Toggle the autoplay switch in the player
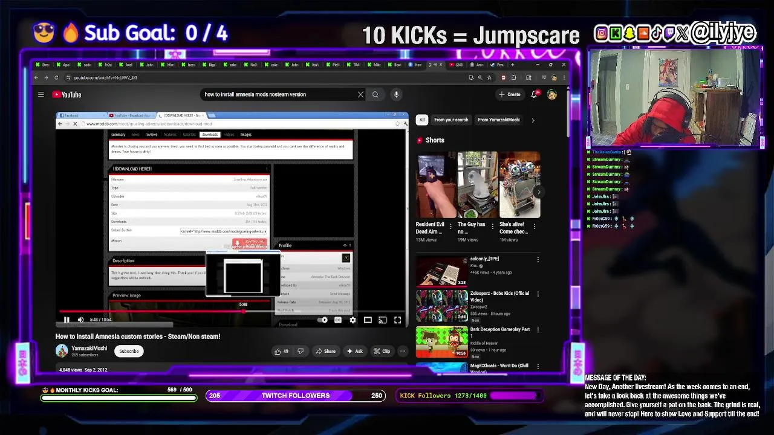The width and height of the screenshot is (774, 435). (324, 320)
